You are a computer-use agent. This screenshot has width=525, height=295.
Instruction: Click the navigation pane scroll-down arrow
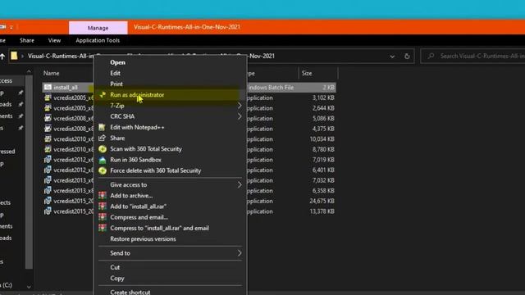(29, 287)
